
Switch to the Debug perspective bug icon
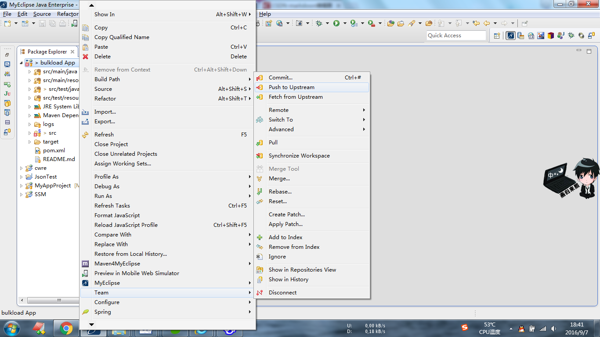pyautogui.click(x=571, y=36)
